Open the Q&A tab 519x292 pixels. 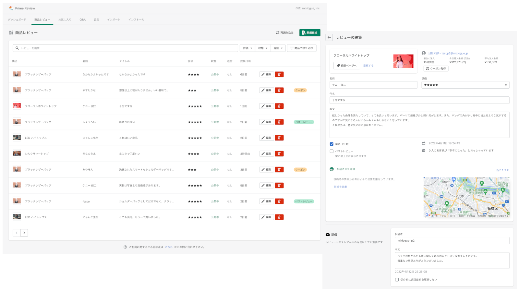coord(83,20)
